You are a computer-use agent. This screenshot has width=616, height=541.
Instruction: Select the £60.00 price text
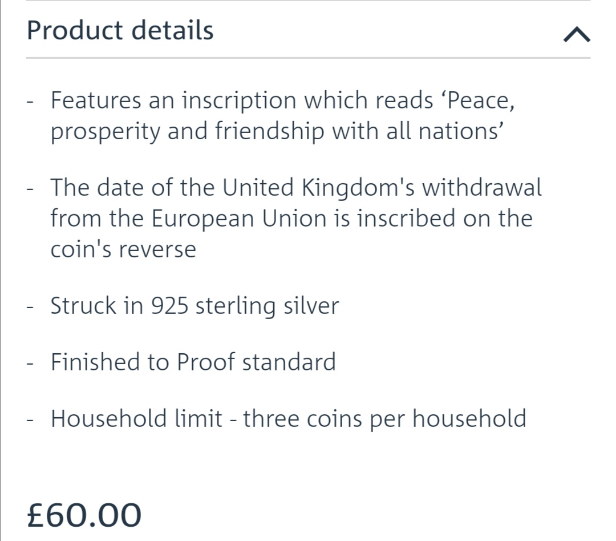84,515
